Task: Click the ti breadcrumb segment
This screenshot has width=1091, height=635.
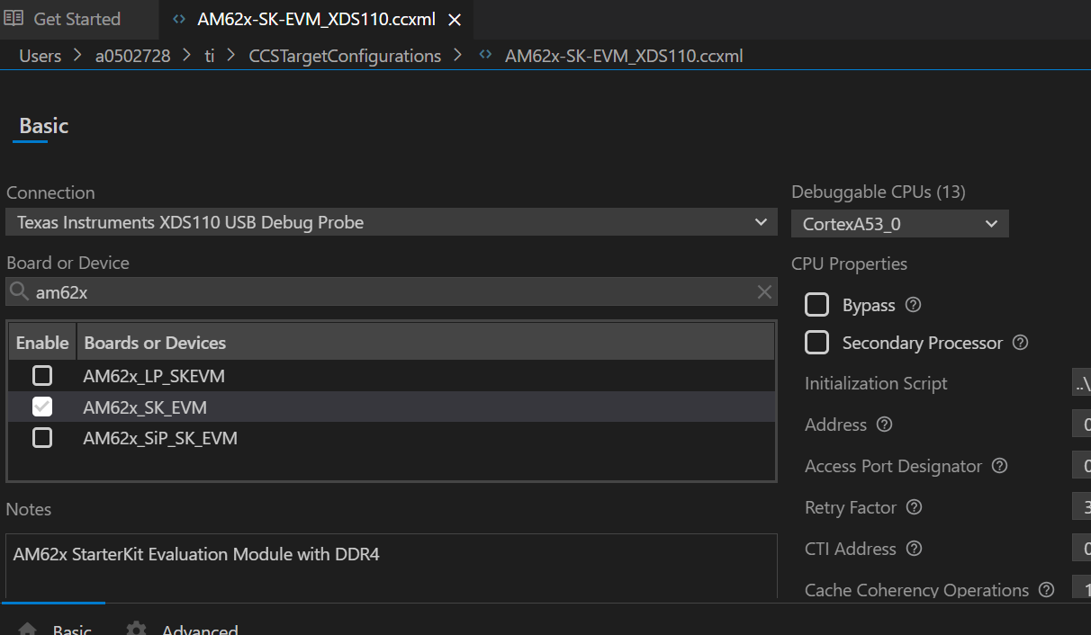Action: point(210,56)
